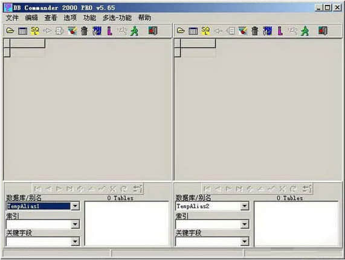The width and height of the screenshot is (345, 260).
Task: Open the 编辑 menu
Action: tap(31, 18)
